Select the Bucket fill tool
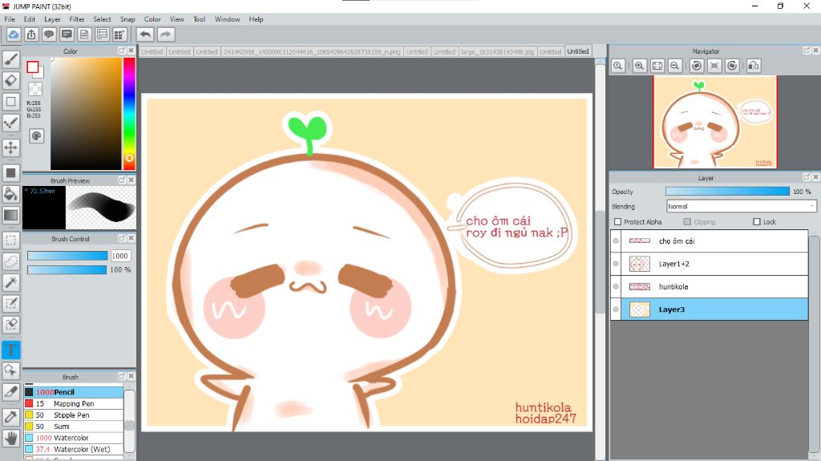The width and height of the screenshot is (821, 461). [x=11, y=193]
